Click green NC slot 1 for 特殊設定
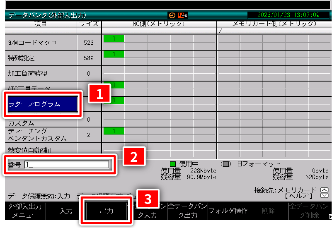Image resolution: width=332 pixels, height=228 pixels. [114, 54]
